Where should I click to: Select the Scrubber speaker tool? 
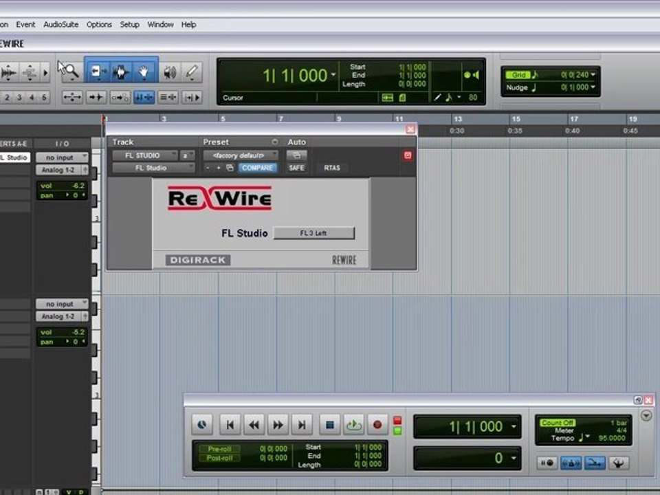pyautogui.click(x=170, y=72)
